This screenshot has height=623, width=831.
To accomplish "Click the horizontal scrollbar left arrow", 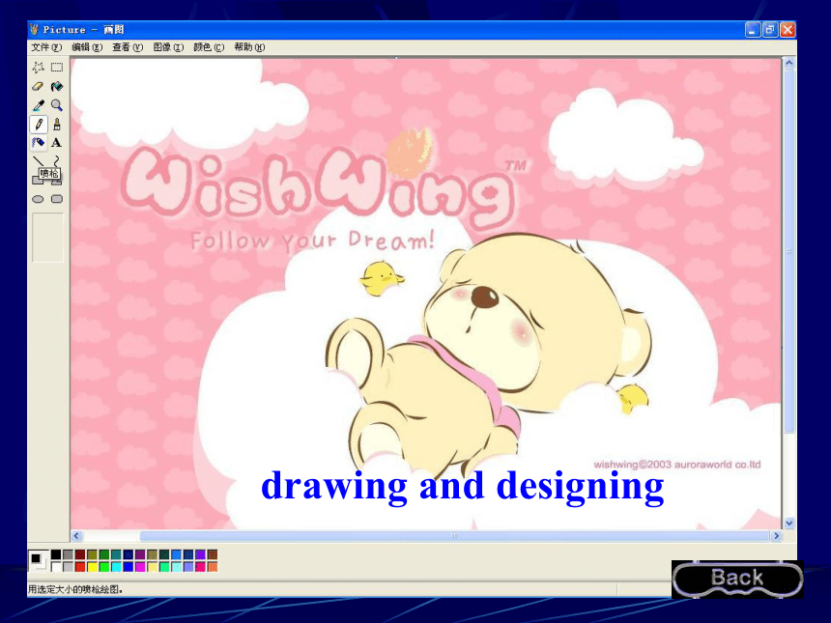I will (77, 536).
